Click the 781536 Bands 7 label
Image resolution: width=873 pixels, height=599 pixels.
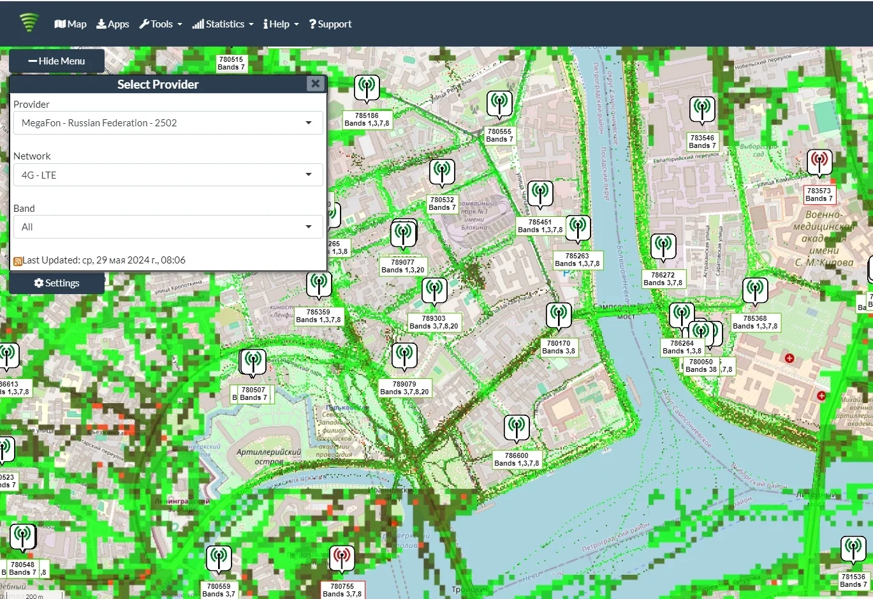(x=853, y=581)
